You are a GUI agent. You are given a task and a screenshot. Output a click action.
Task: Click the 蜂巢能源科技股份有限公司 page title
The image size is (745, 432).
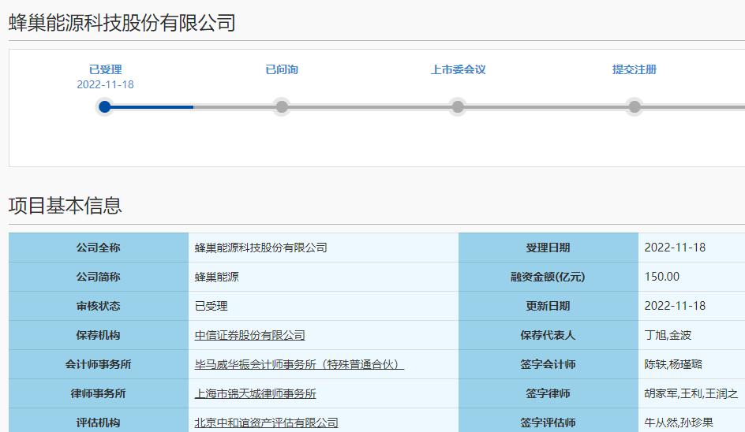(122, 23)
